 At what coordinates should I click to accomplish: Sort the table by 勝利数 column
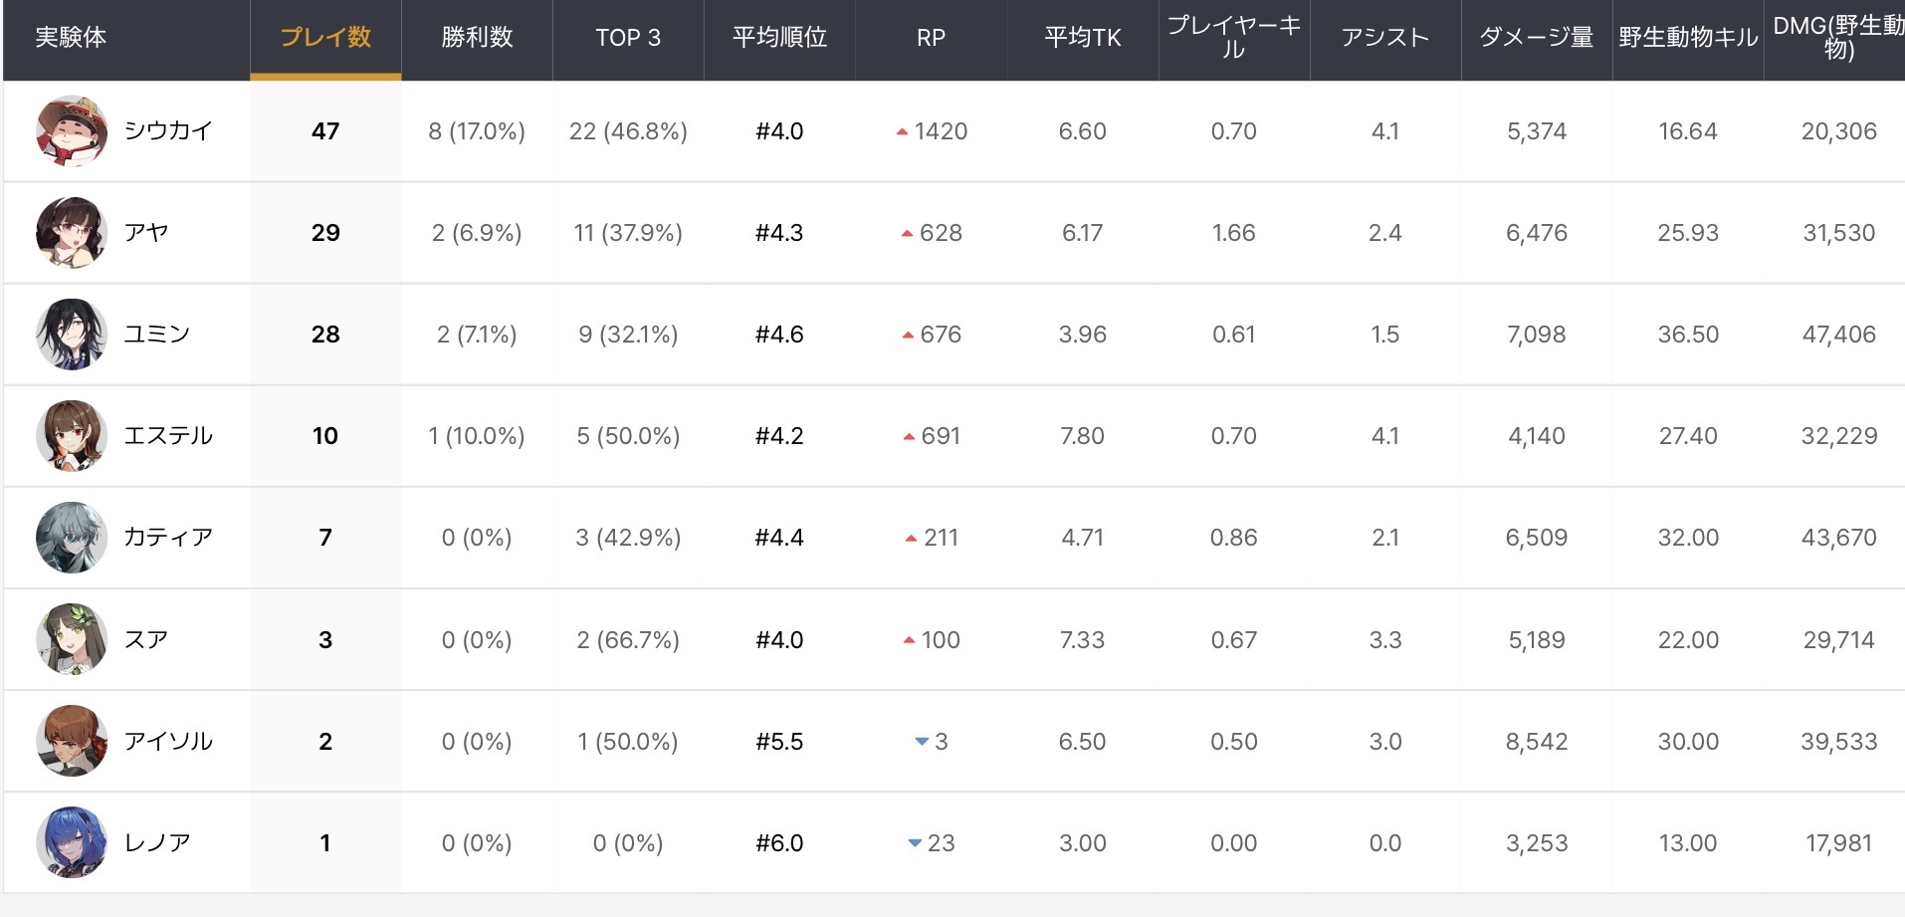pos(477,38)
